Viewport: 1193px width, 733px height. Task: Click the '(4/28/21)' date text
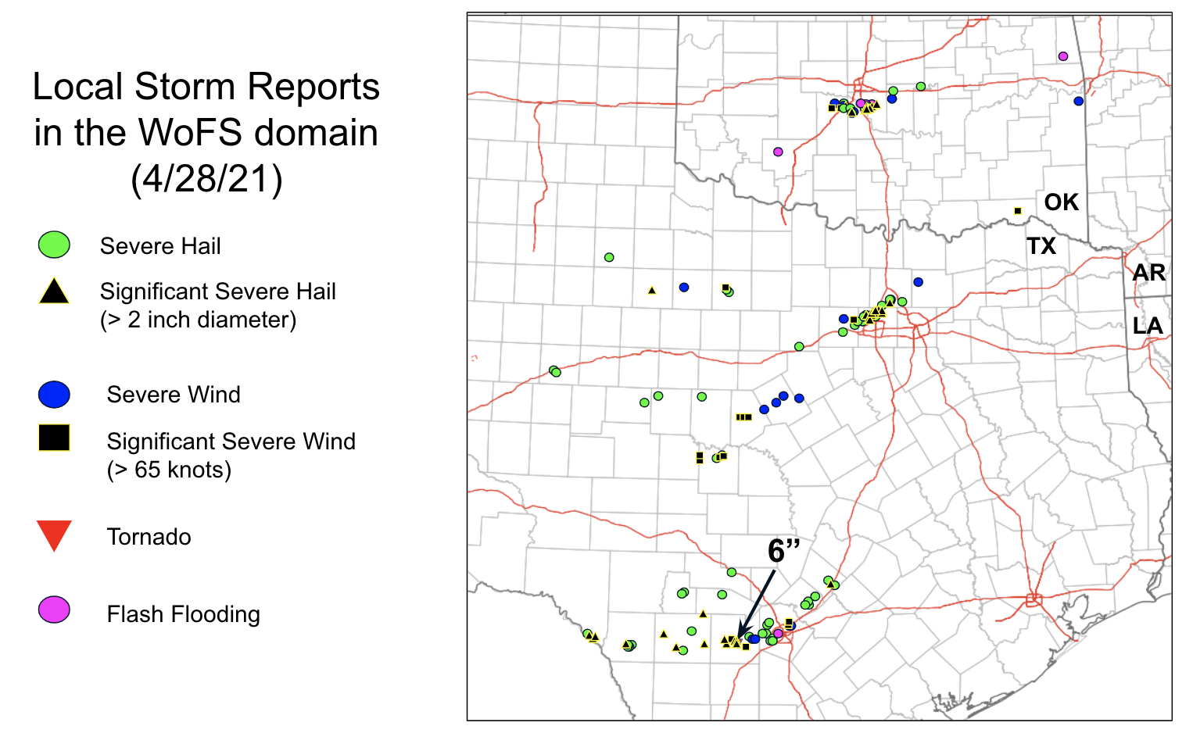pyautogui.click(x=206, y=179)
